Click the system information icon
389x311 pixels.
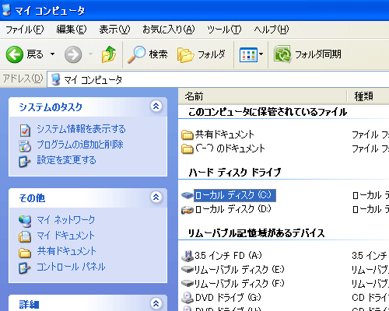(25, 131)
